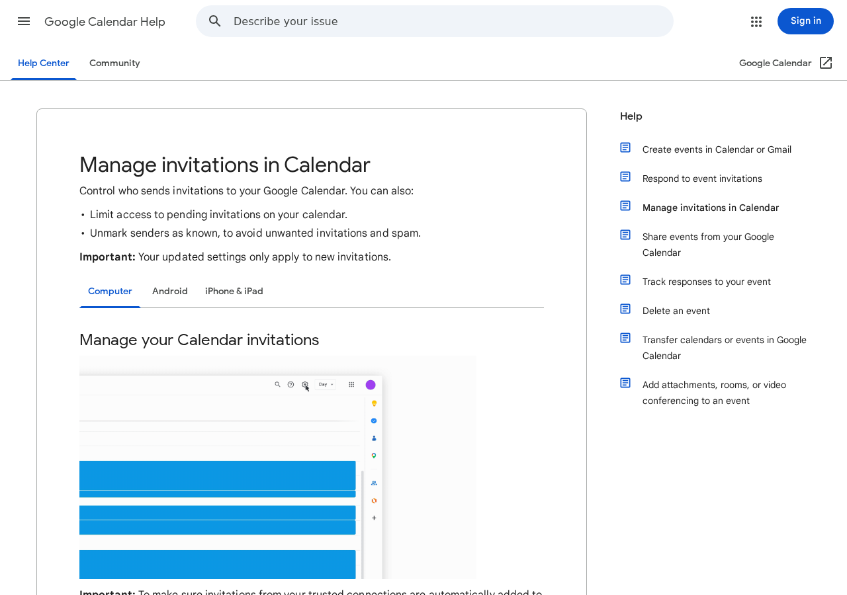Open Add attachments, rooms, or video conferencing
This screenshot has width=847, height=595.
[x=714, y=393]
